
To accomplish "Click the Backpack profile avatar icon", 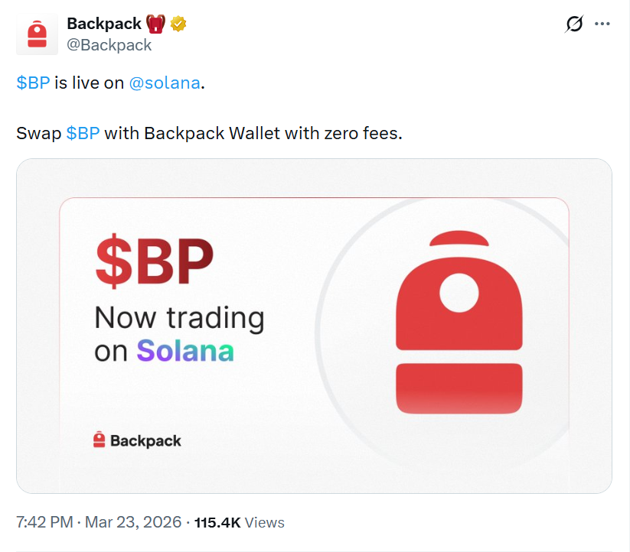I will [x=37, y=33].
